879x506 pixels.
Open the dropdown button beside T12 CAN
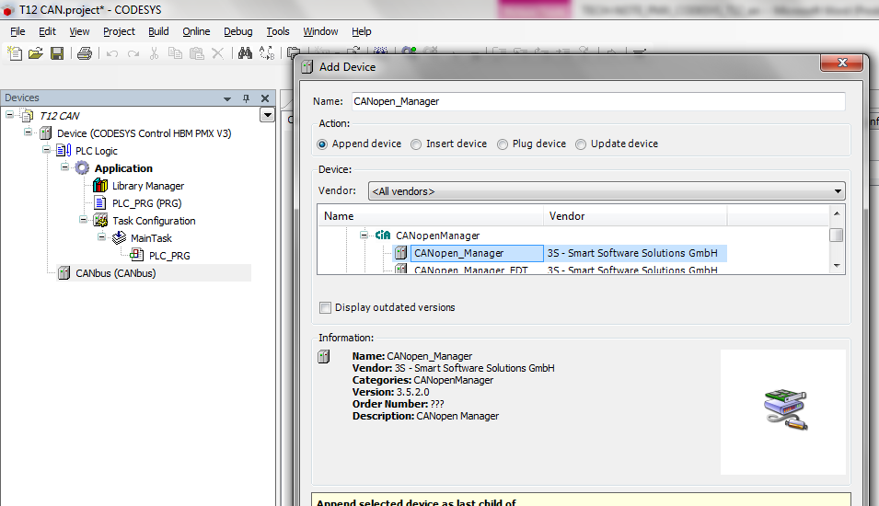click(x=268, y=115)
